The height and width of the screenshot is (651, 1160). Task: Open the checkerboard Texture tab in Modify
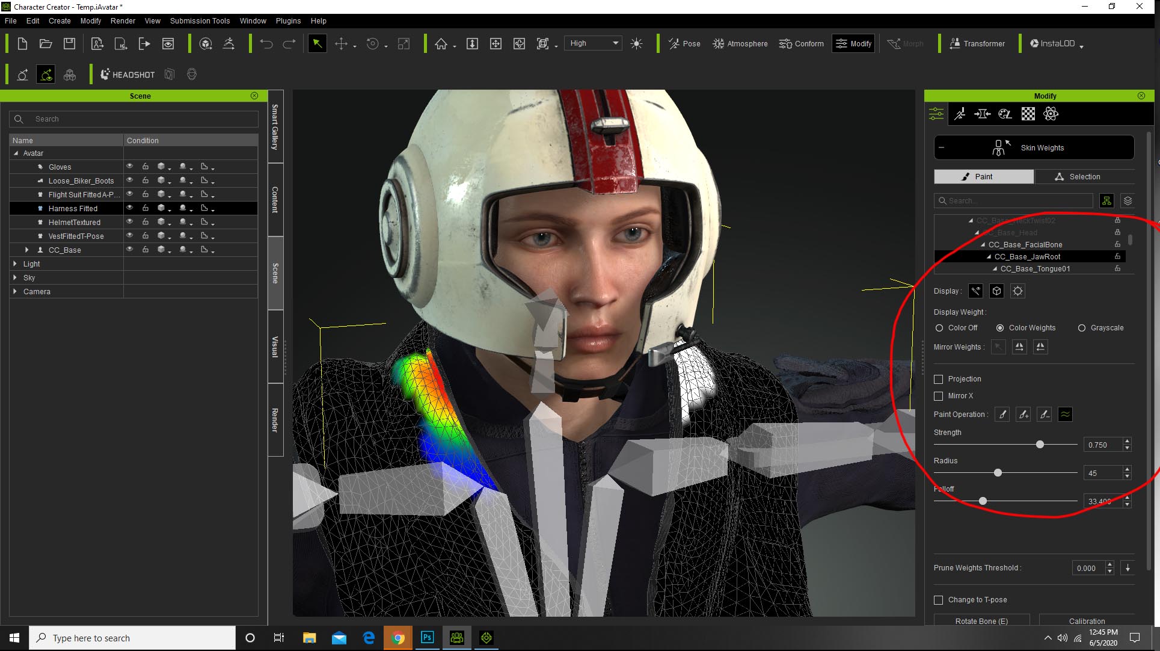pyautogui.click(x=1028, y=114)
